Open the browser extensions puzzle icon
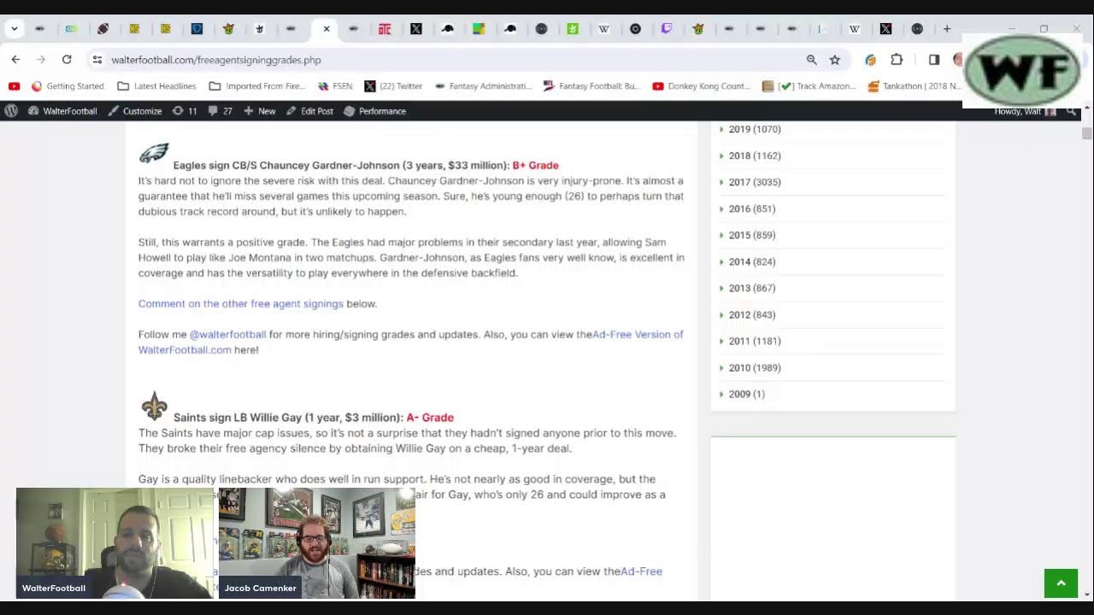This screenshot has height=615, width=1094. tap(897, 60)
